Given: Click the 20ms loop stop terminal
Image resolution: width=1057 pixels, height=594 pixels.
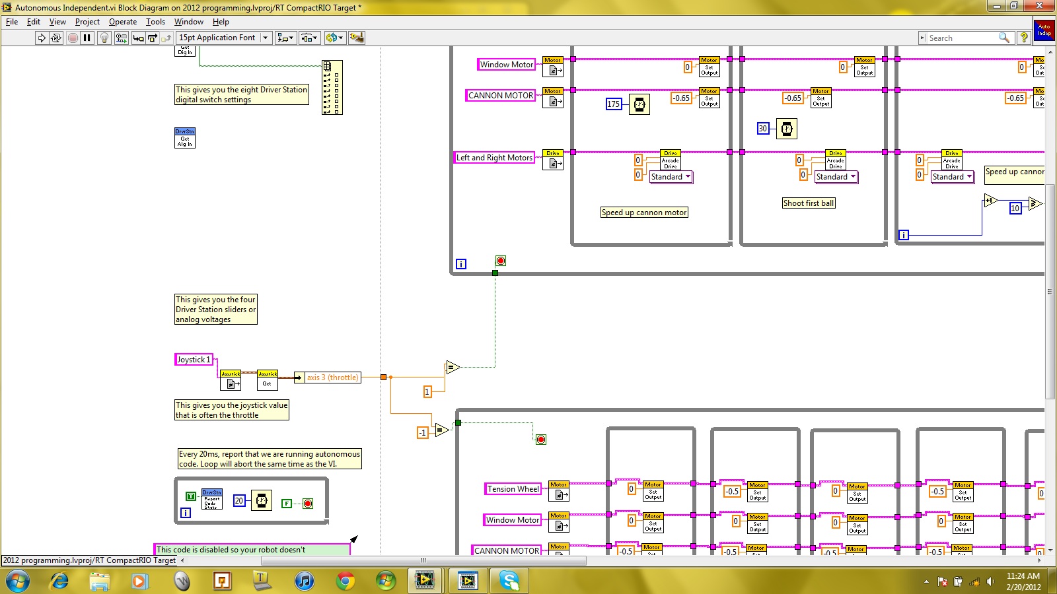Looking at the screenshot, I should pyautogui.click(x=308, y=504).
